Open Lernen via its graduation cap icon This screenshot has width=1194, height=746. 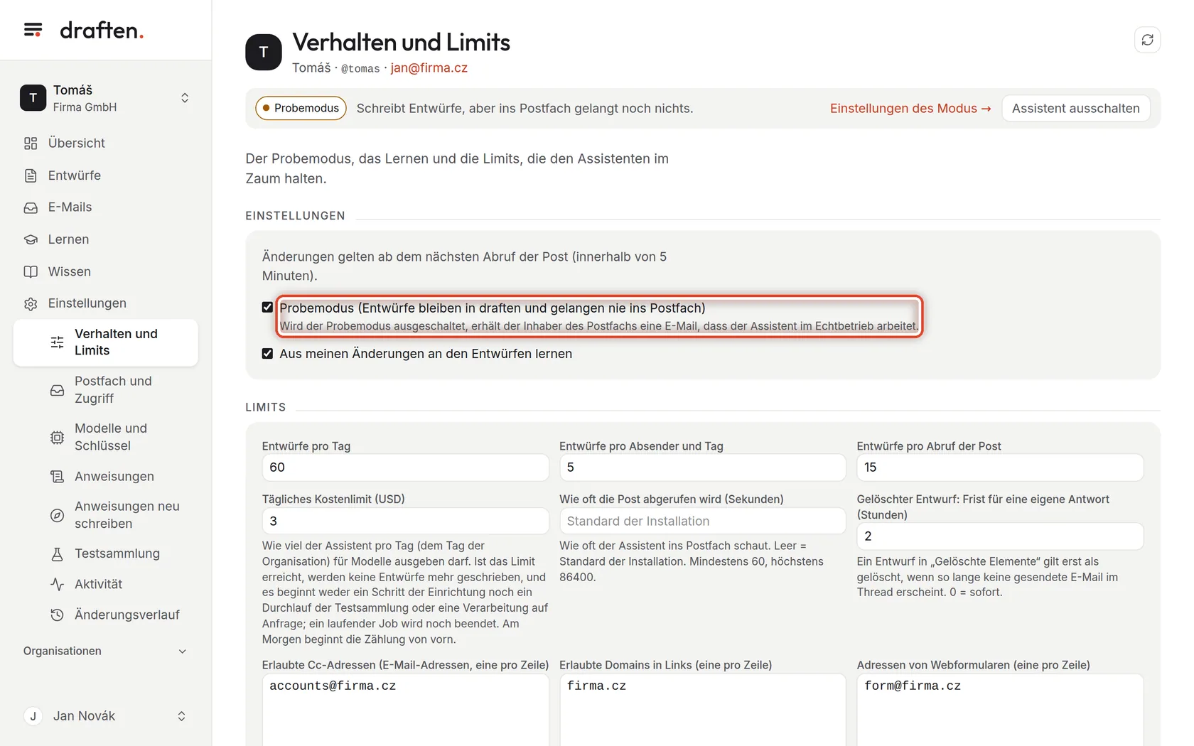(31, 239)
